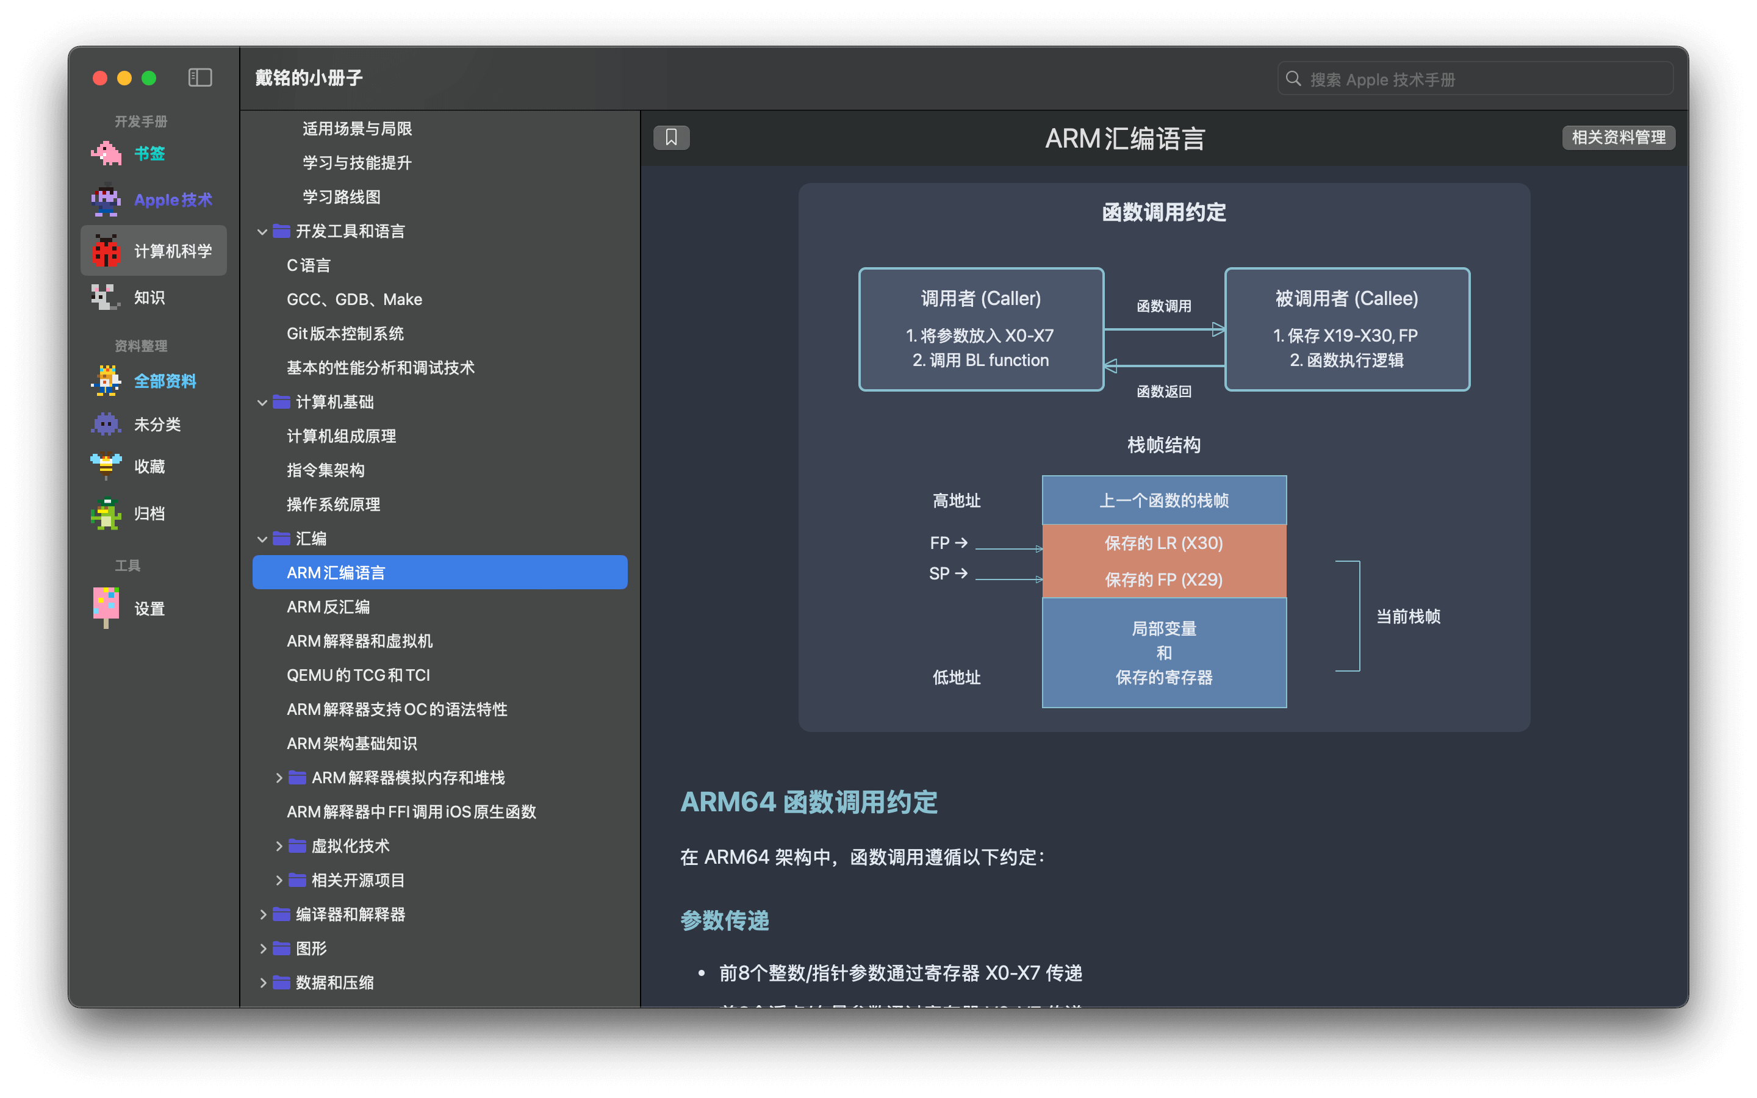Expand the 编译器和解释器 folder
Viewport: 1757px width, 1098px height.
263,914
